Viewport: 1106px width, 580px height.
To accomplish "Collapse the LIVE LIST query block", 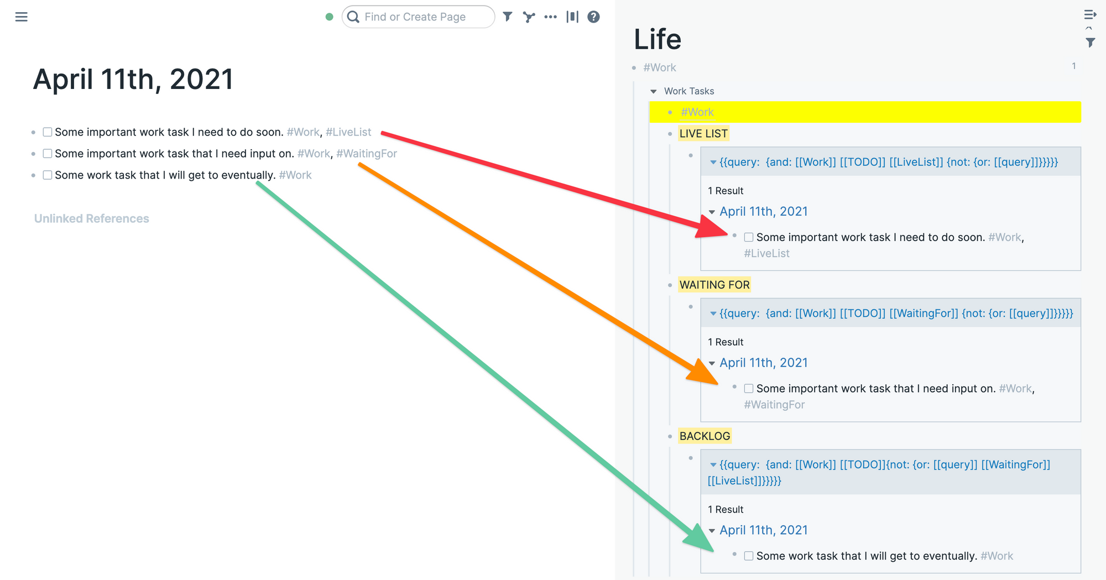I will click(x=713, y=161).
